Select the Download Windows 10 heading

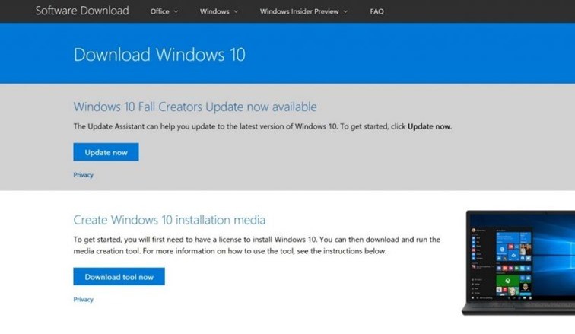(x=160, y=55)
